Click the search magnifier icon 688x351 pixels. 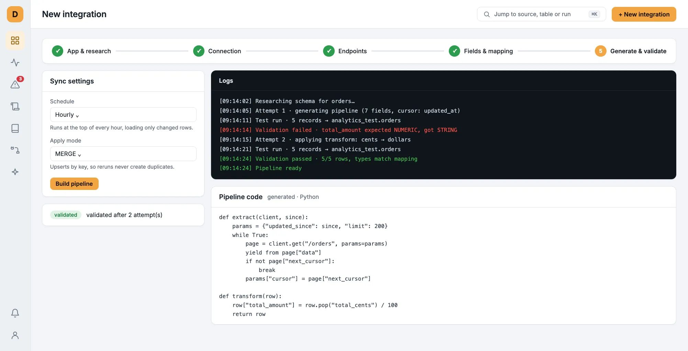click(x=487, y=14)
